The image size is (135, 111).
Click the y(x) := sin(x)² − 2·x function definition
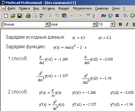pos(70,47)
